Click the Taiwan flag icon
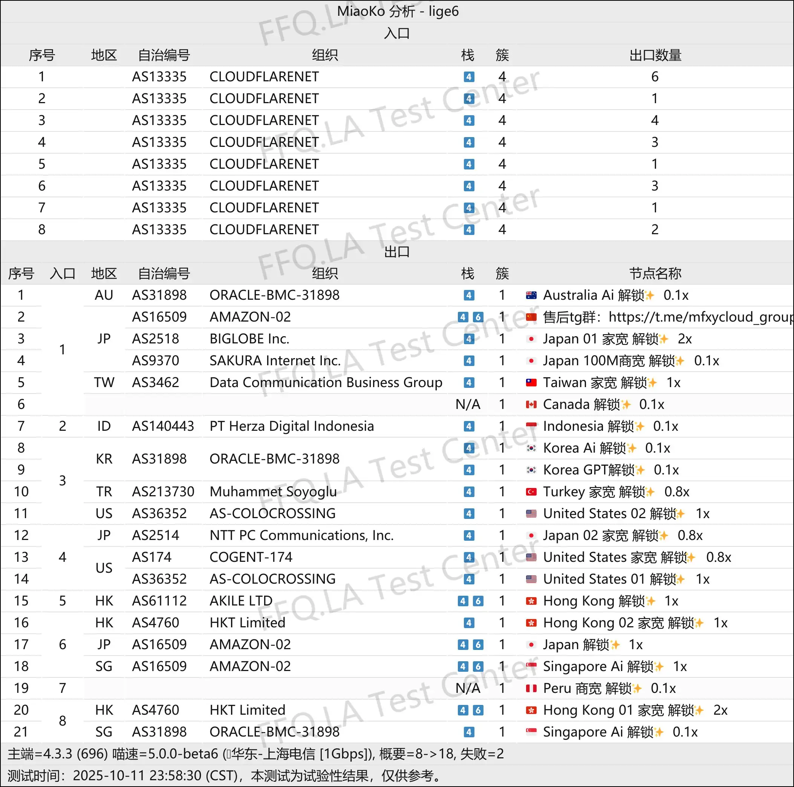 coord(531,383)
